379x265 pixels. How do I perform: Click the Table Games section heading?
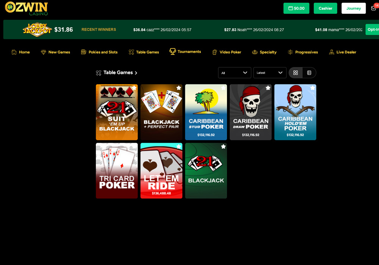(x=118, y=73)
